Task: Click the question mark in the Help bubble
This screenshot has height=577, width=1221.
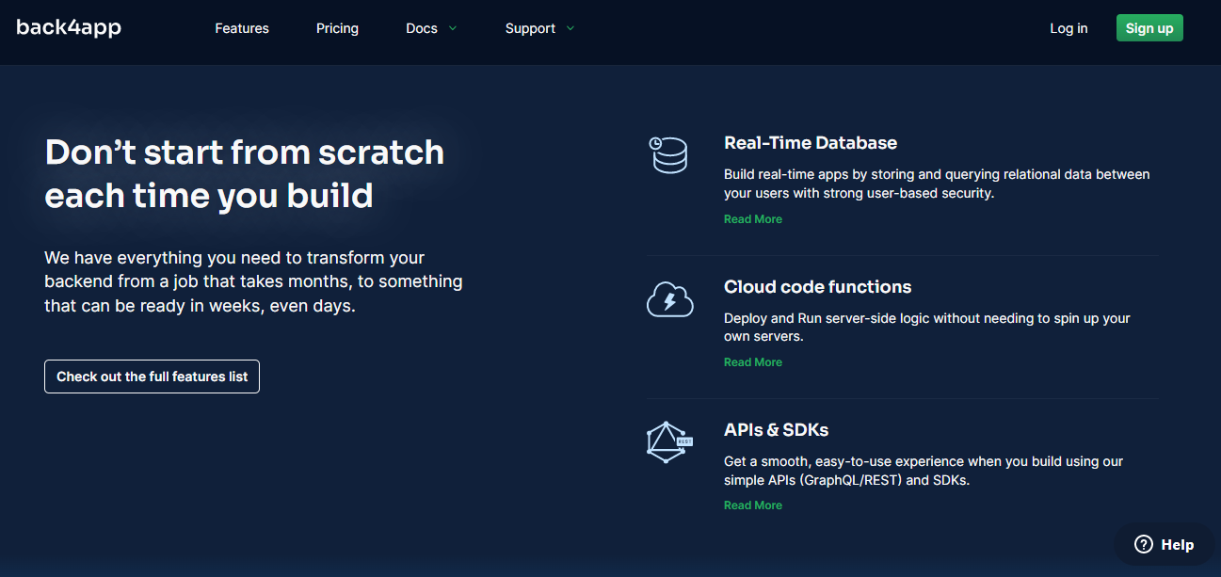Action: point(1142,544)
